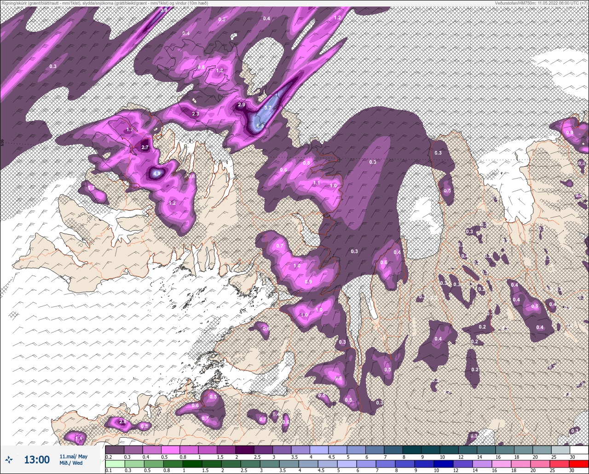
Task: Click lower legend red swatch above 30
Action: (x=579, y=463)
